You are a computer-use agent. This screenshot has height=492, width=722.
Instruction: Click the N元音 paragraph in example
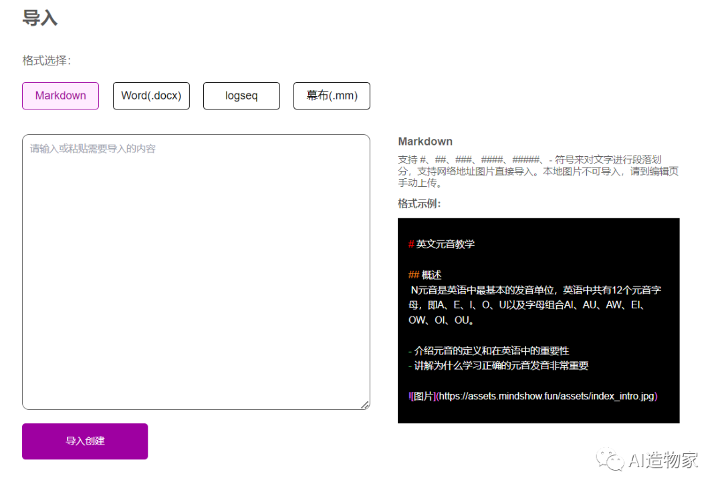[x=535, y=305]
